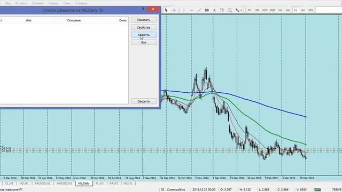Image resolution: width=342 pixels, height=192 pixels.
Task: Click the Все button
Action: click(144, 43)
